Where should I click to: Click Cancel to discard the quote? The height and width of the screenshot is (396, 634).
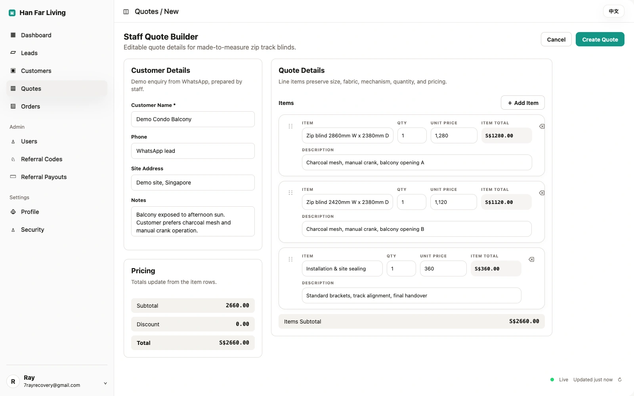click(x=556, y=39)
